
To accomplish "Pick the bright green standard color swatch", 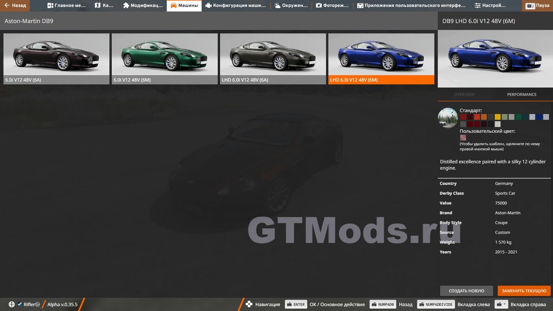I will (x=519, y=117).
